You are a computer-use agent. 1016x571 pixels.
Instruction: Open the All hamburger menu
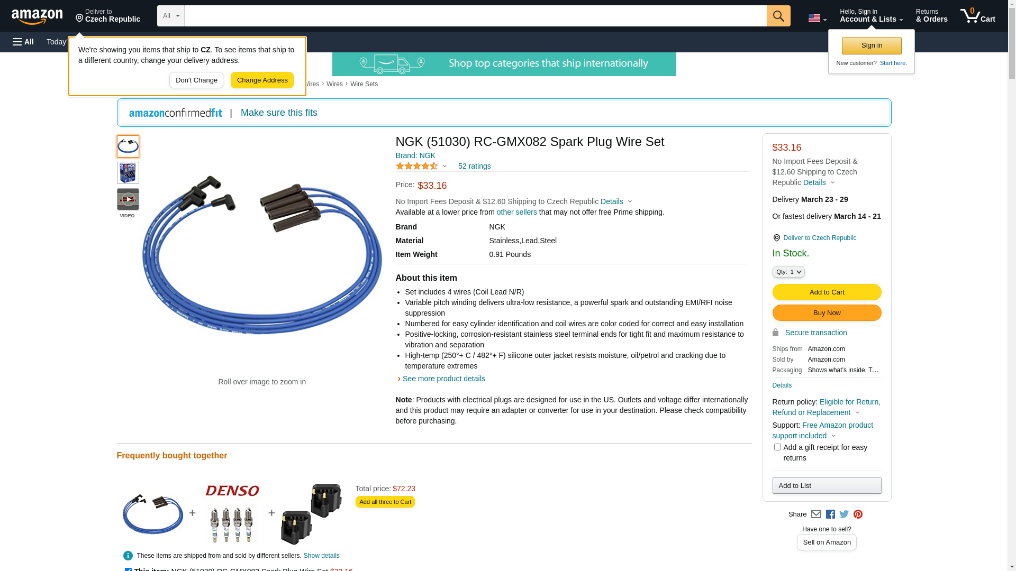(23, 42)
